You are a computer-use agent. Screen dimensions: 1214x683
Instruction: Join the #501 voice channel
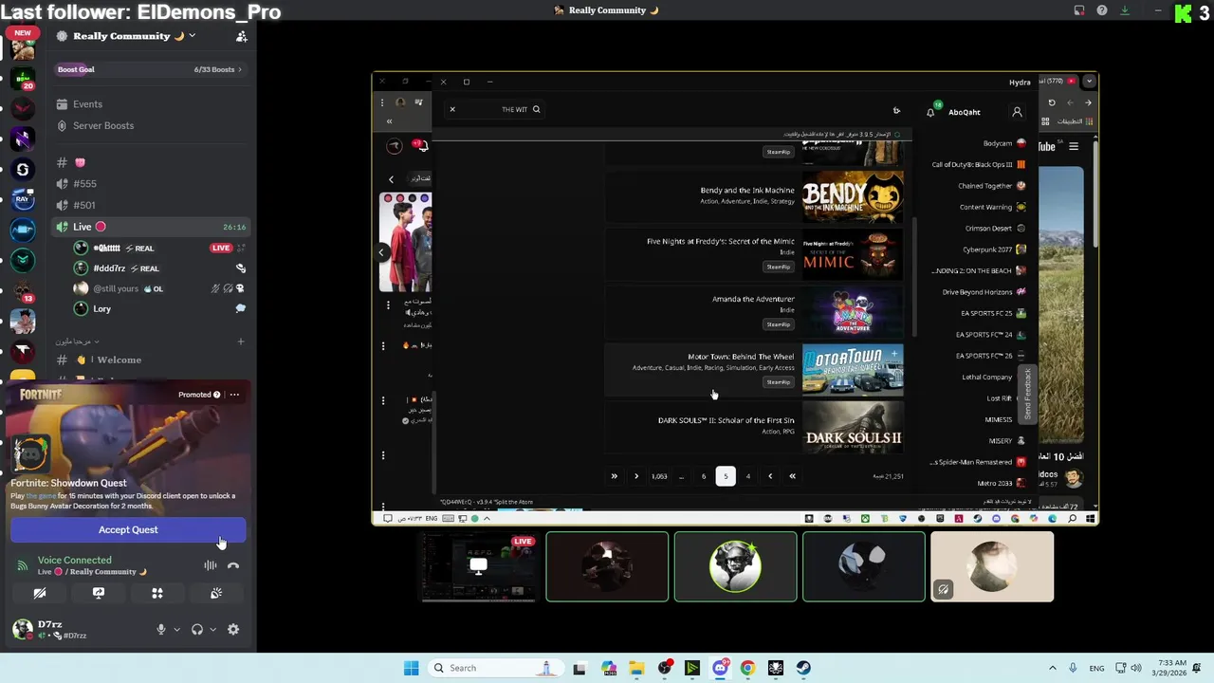149,205
